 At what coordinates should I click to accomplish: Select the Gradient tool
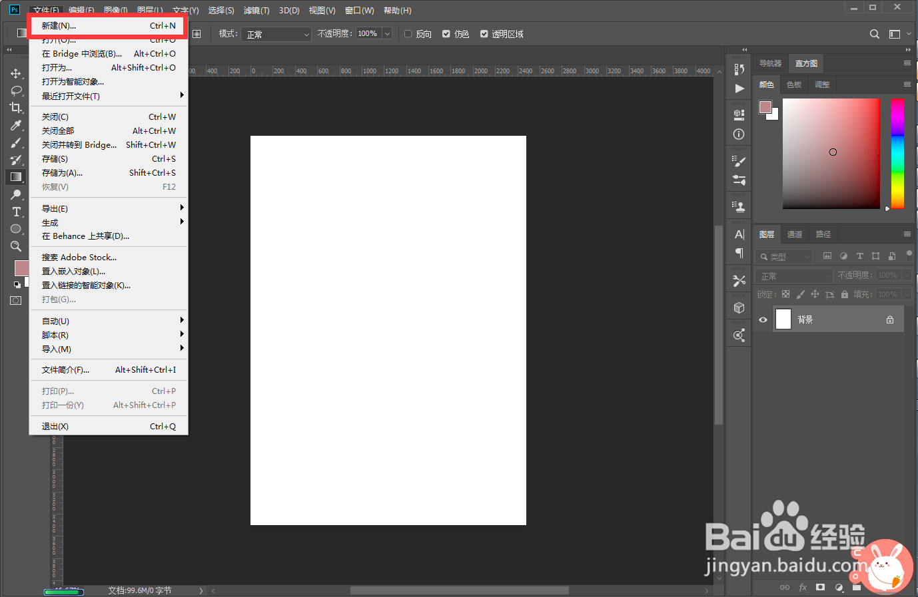click(16, 177)
